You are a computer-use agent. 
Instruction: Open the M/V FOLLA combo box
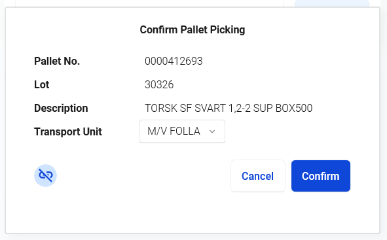point(182,131)
